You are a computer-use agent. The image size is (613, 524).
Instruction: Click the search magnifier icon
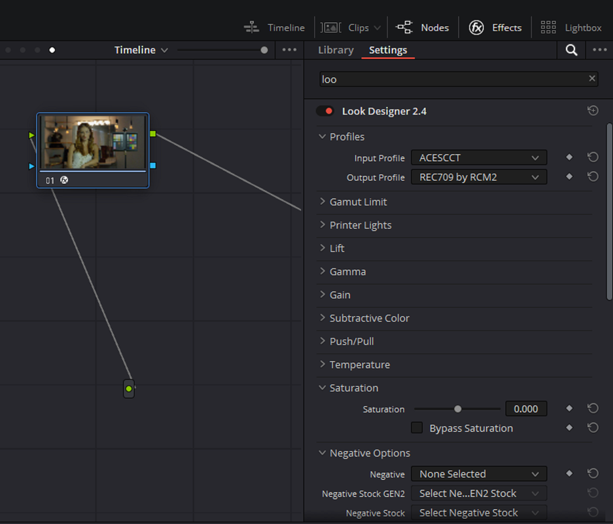point(571,50)
